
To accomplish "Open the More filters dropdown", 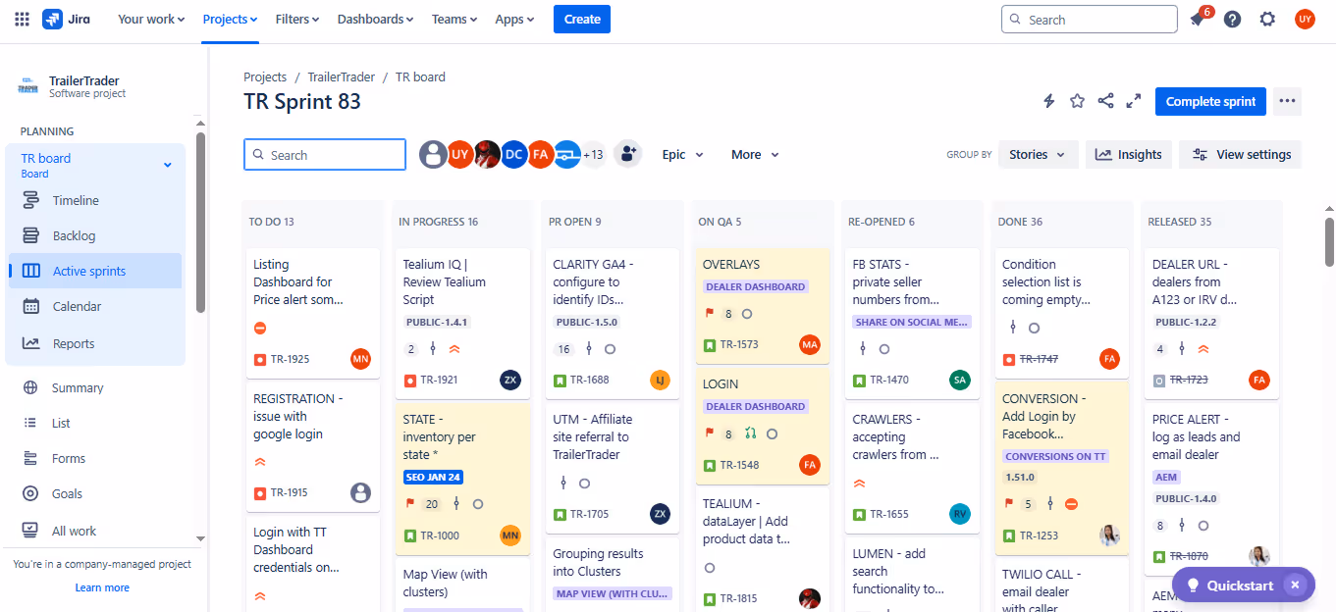I will [755, 154].
